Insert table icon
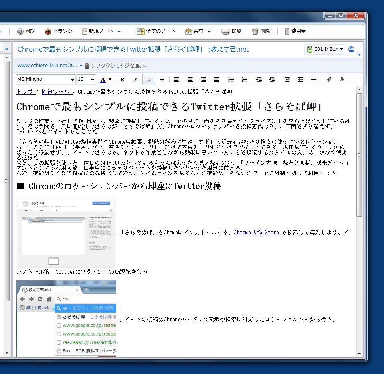The width and height of the screenshot is (384, 374). point(300,80)
